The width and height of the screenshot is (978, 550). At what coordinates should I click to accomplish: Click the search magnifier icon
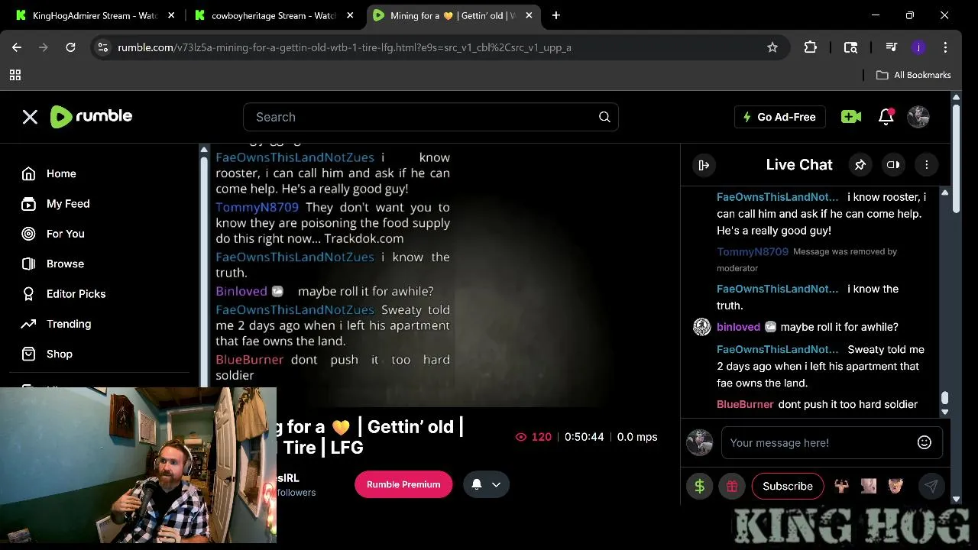604,117
